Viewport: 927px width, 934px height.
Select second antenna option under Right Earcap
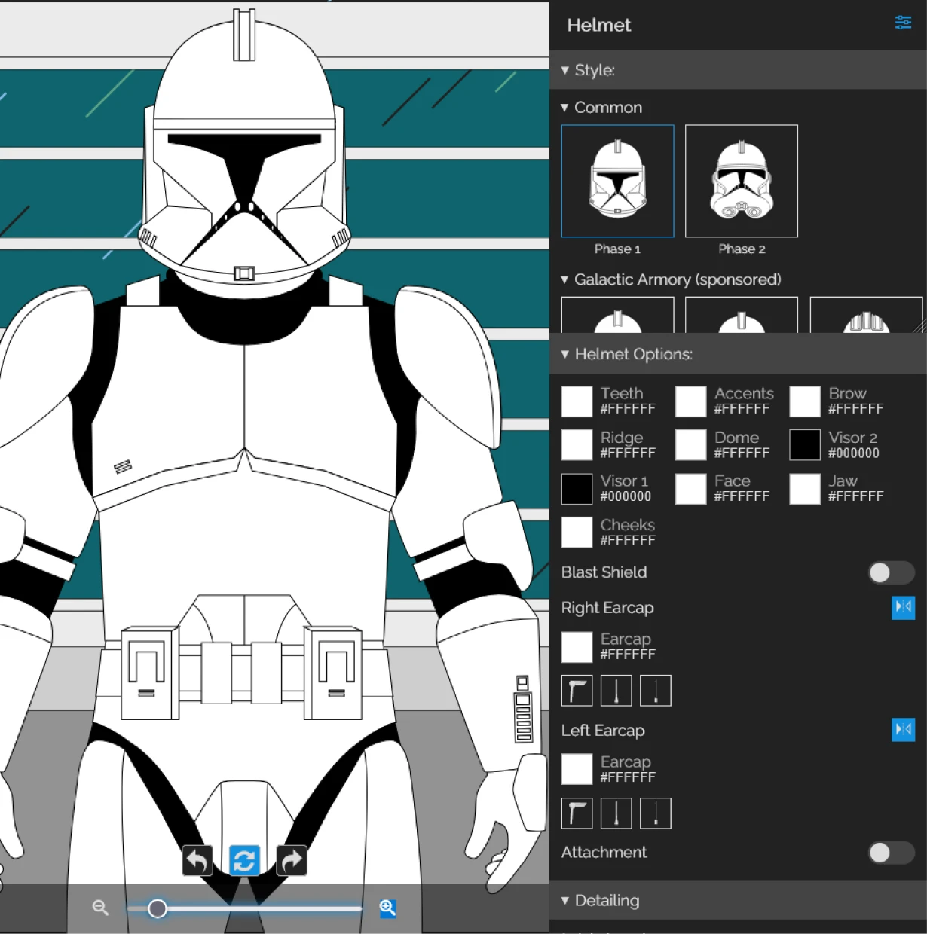click(616, 691)
